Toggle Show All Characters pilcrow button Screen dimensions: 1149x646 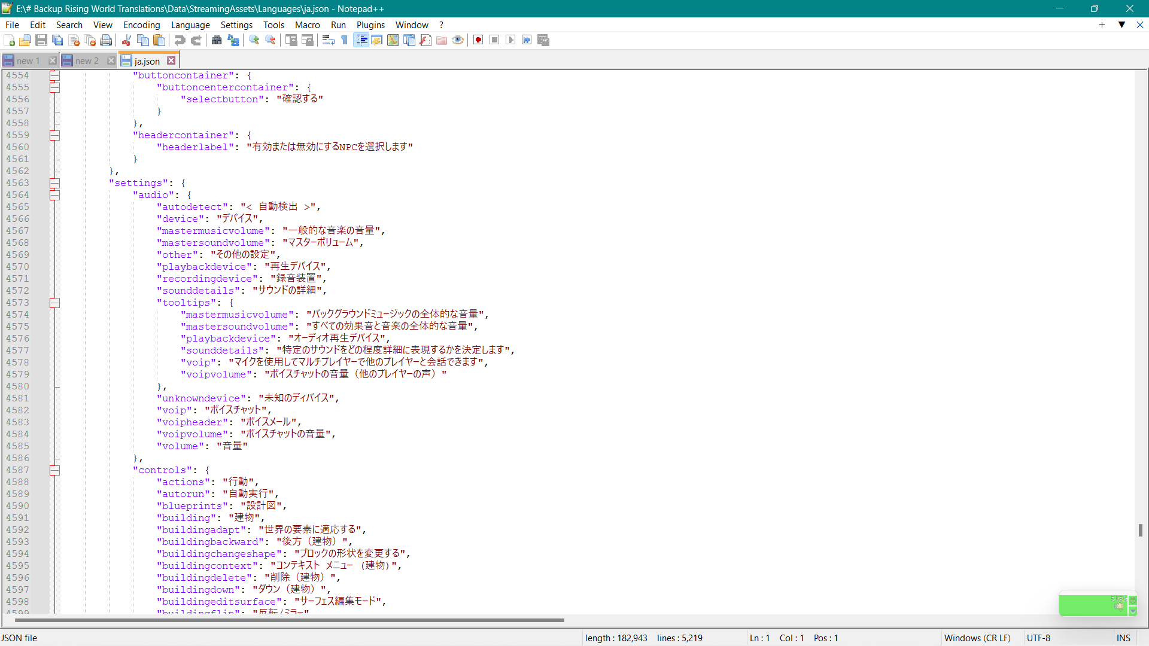[345, 40]
